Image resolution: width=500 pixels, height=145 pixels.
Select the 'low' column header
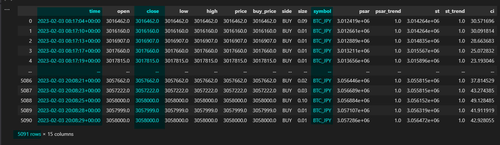183,11
